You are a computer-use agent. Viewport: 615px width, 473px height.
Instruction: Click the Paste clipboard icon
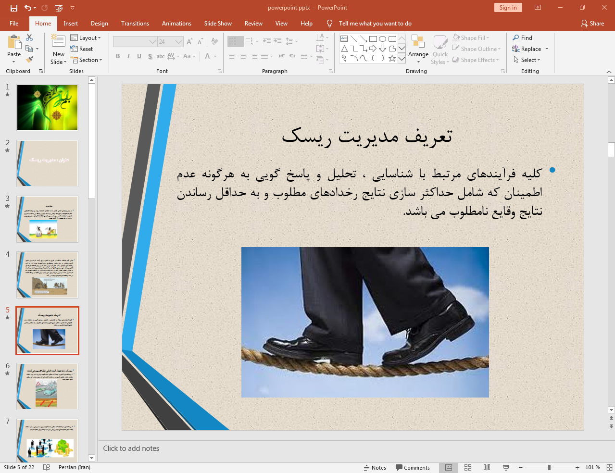point(14,42)
